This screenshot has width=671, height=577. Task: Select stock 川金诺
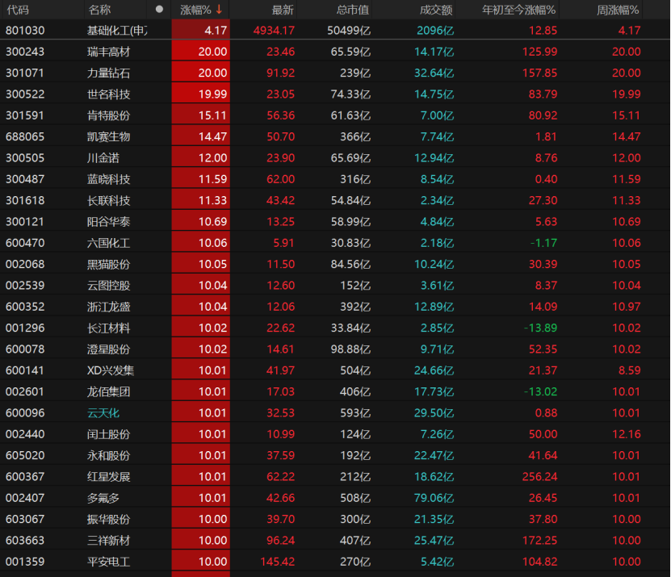(103, 158)
